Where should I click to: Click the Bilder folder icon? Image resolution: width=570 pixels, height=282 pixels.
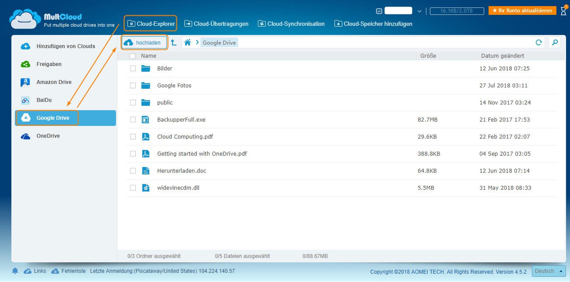coord(146,68)
